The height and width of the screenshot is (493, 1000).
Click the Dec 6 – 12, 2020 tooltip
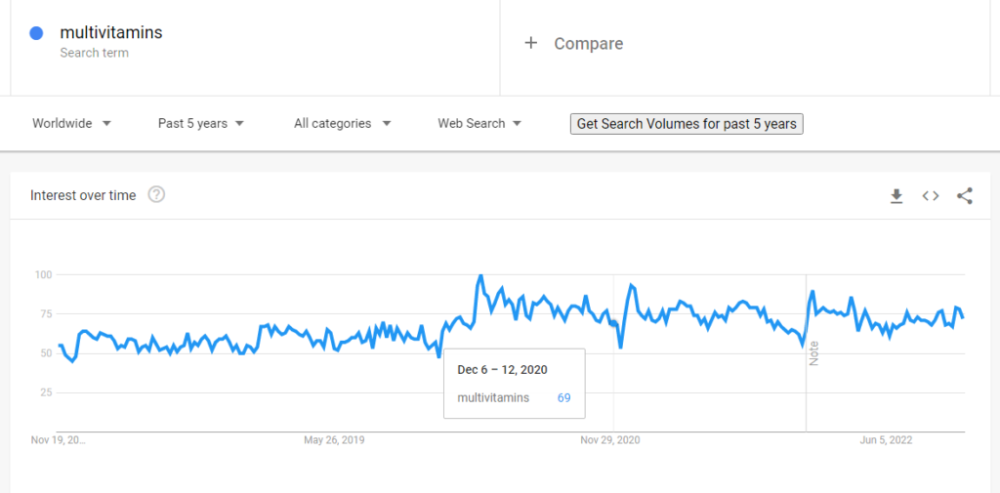click(515, 384)
